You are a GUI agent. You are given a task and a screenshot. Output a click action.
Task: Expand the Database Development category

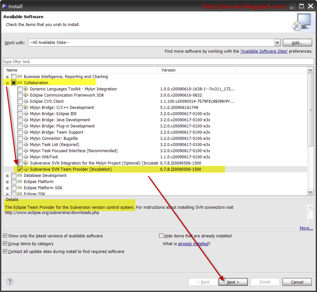(x=7, y=176)
